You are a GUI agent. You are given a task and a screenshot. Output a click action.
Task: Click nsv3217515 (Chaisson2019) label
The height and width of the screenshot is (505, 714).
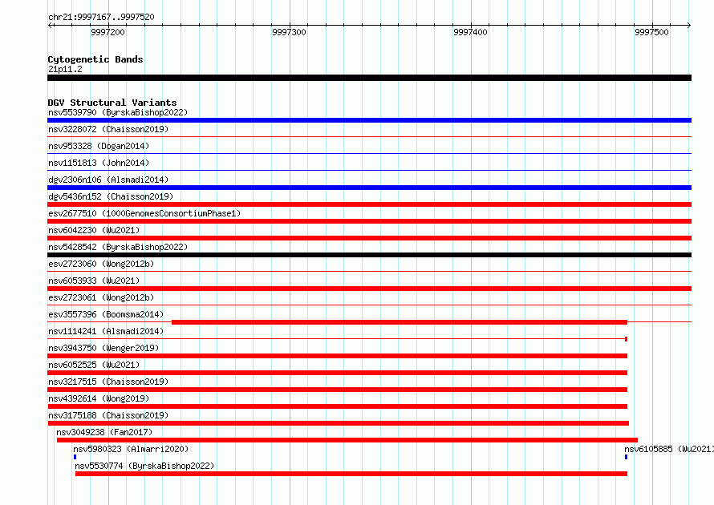point(108,382)
